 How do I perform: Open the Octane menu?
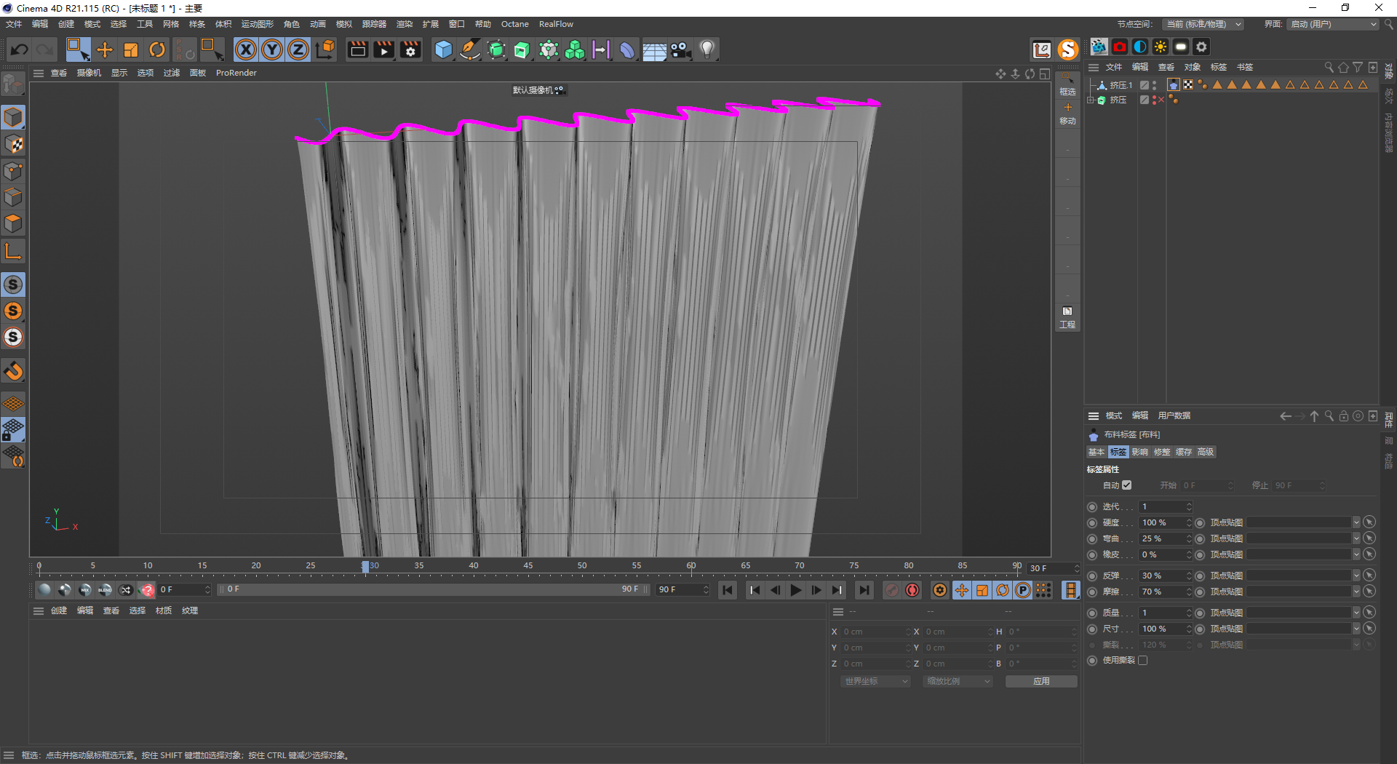click(x=515, y=24)
